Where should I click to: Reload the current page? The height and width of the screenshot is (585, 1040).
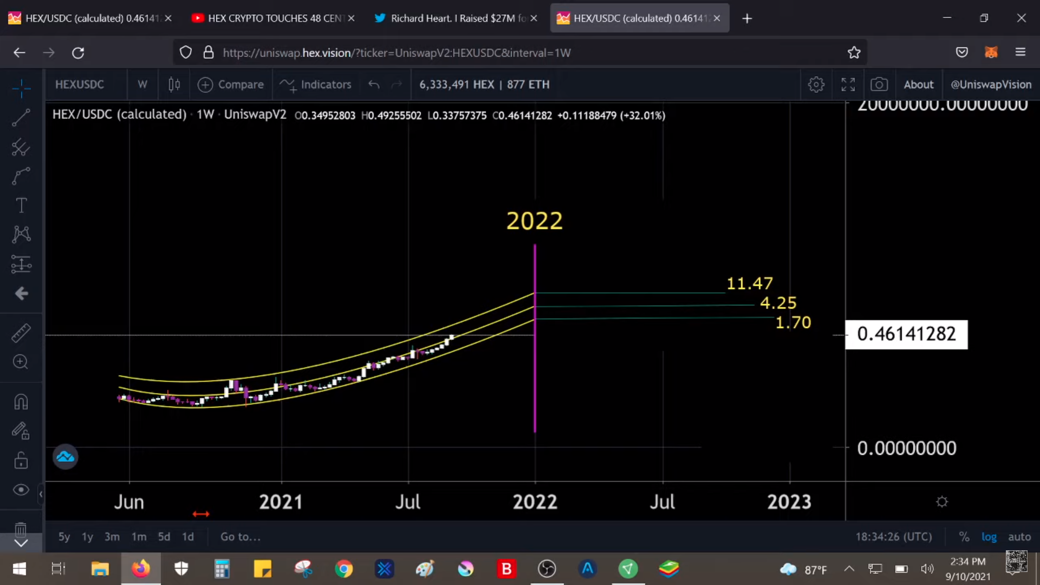(x=78, y=53)
